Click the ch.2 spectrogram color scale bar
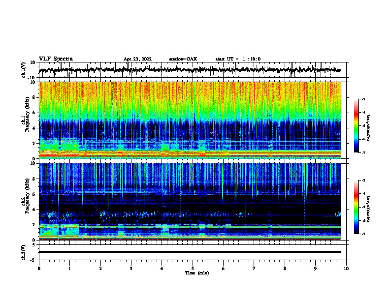 tap(357, 207)
